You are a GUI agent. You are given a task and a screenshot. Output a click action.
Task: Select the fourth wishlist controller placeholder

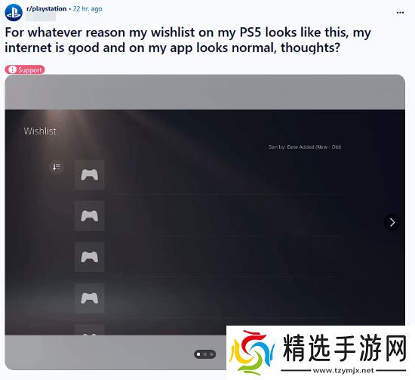pyautogui.click(x=90, y=298)
